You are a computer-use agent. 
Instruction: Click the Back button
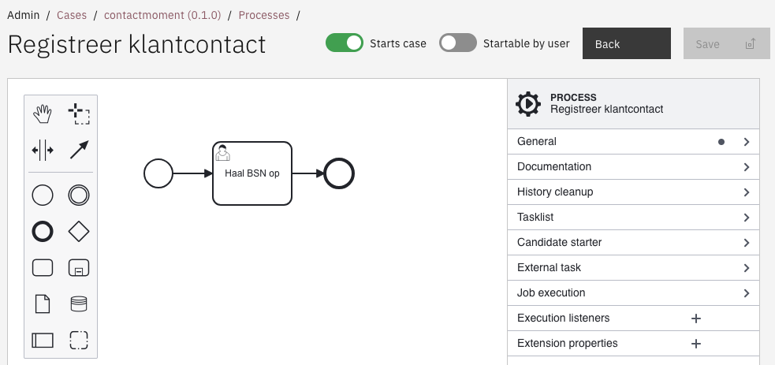coord(626,44)
